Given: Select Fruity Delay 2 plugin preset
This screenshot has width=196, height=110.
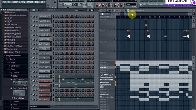Looking at the screenshot, I should pos(18,79).
